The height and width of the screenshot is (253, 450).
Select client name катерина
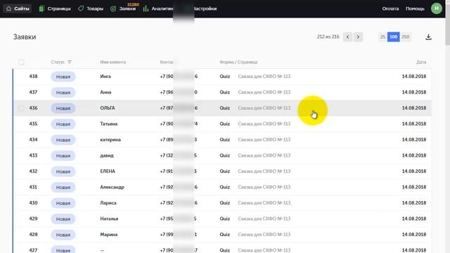110,140
